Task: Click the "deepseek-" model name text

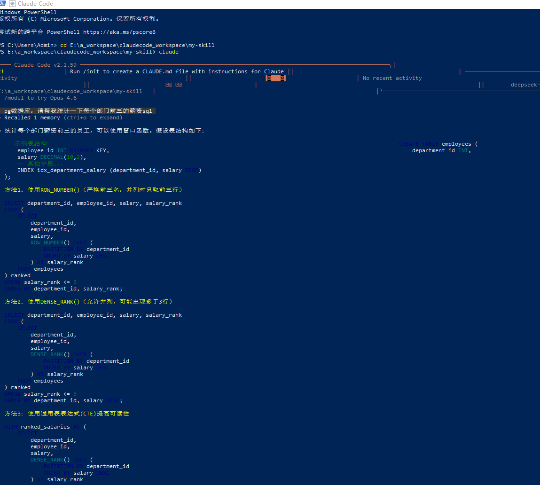Action: point(525,85)
